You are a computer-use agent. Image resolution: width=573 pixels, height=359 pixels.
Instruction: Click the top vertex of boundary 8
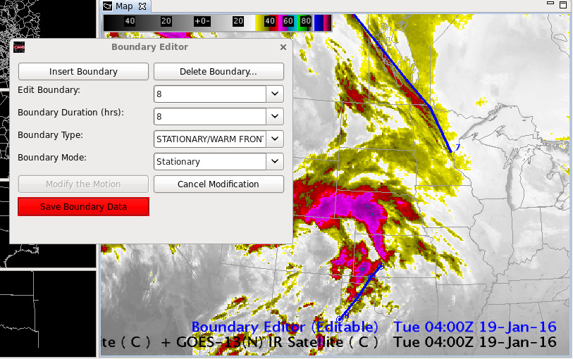pos(381,266)
